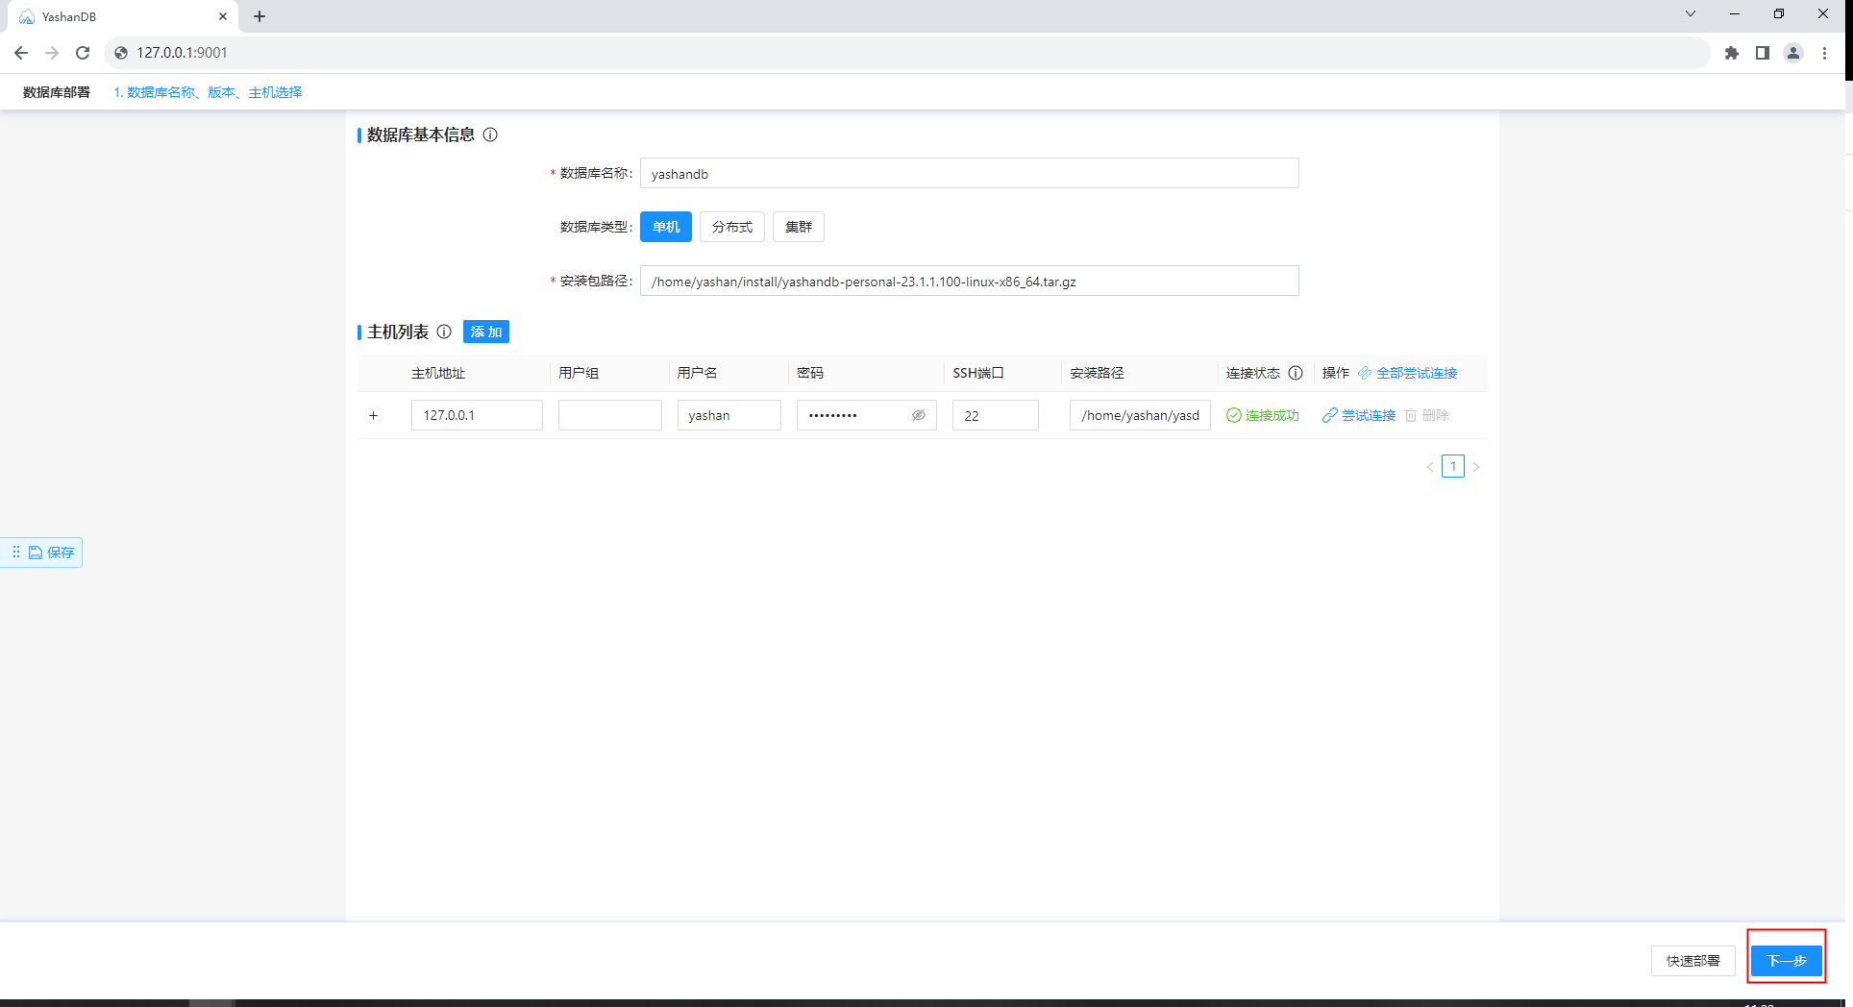The width and height of the screenshot is (1853, 1007).
Task: Open the browser profile avatar
Action: pos(1793,53)
